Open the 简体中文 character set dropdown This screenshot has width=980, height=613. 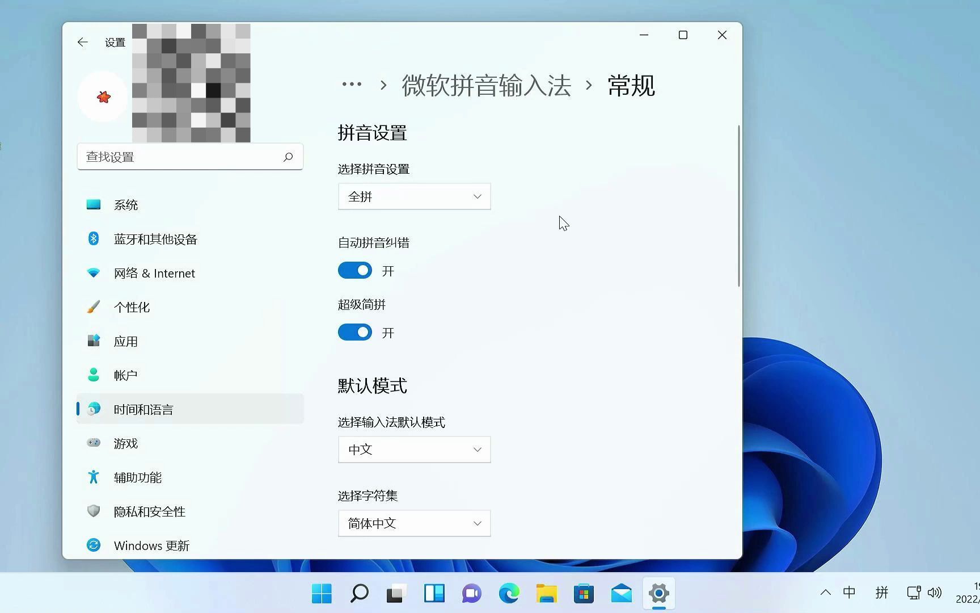pos(415,523)
